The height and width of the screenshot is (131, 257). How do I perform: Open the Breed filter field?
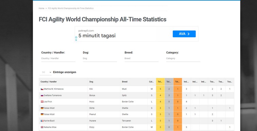coord(142,59)
